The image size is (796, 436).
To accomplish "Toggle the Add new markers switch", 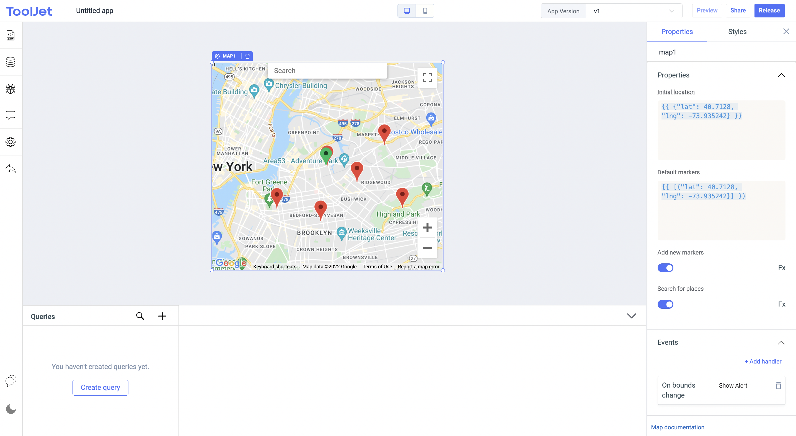I will pos(665,268).
